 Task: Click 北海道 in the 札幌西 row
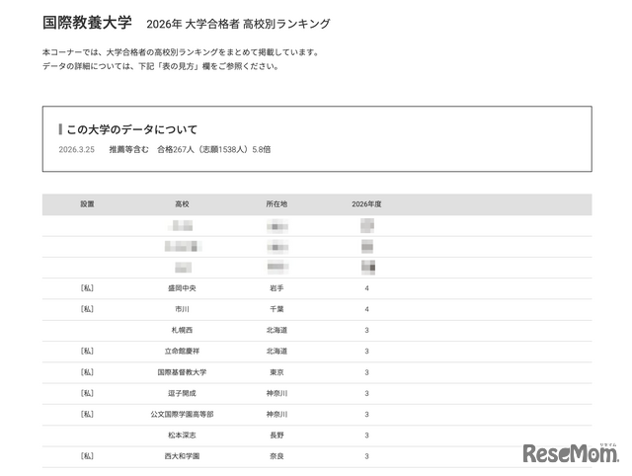point(276,330)
